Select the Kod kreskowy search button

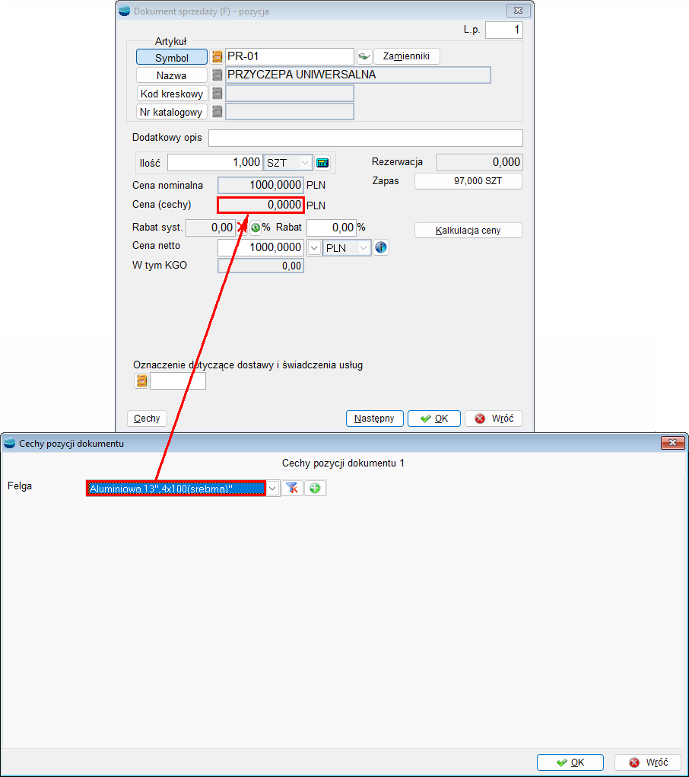(x=172, y=94)
